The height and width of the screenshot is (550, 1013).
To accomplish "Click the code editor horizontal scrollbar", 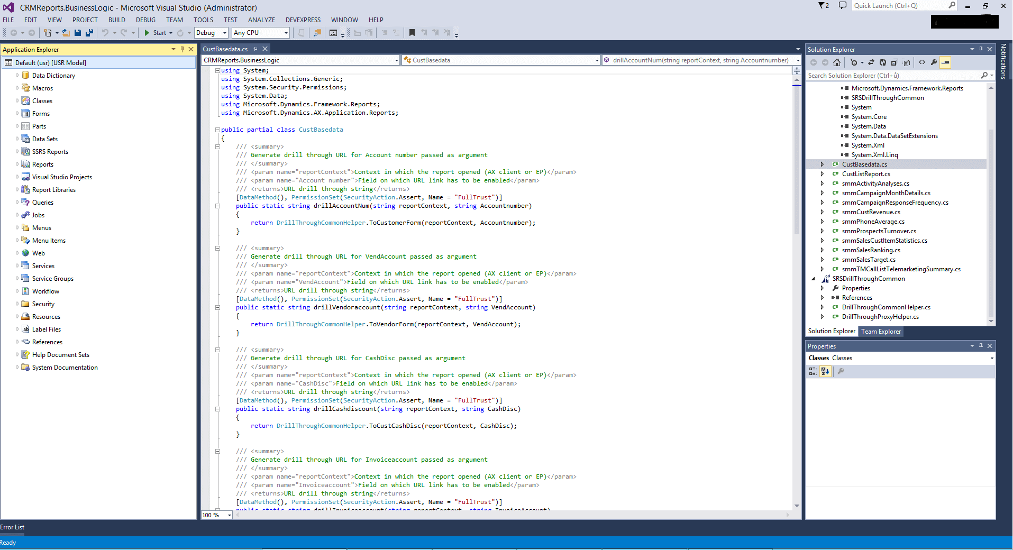I will coord(512,515).
